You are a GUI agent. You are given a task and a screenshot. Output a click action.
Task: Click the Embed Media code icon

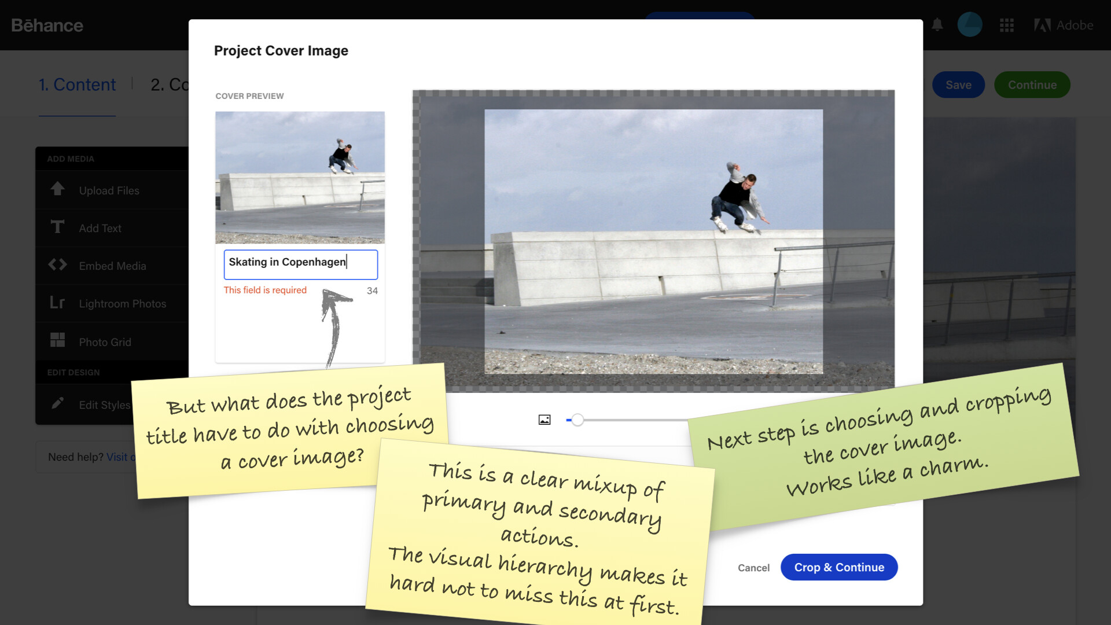57,265
